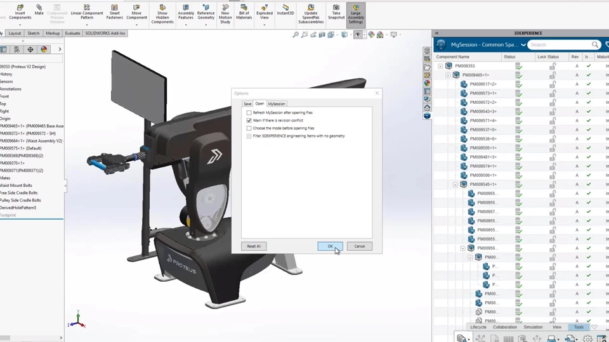Viewport: 609px width, 342px height.
Task: Click the Reset All button
Action: click(254, 246)
